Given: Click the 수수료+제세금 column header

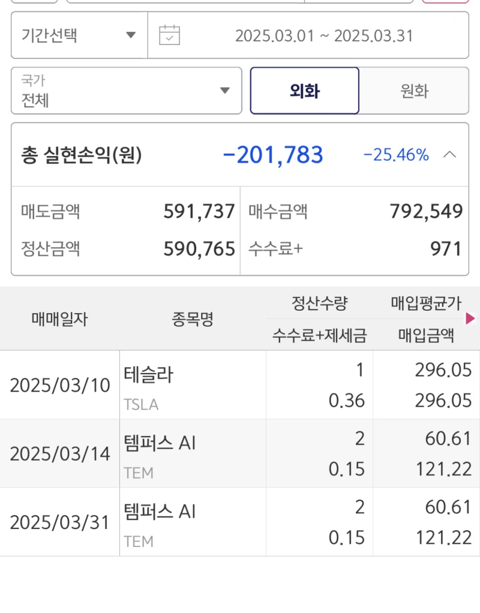Looking at the screenshot, I should (x=320, y=335).
